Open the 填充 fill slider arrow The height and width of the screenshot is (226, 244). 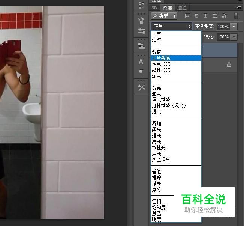click(x=234, y=37)
